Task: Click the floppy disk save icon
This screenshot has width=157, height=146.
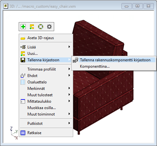Action: tap(23, 60)
